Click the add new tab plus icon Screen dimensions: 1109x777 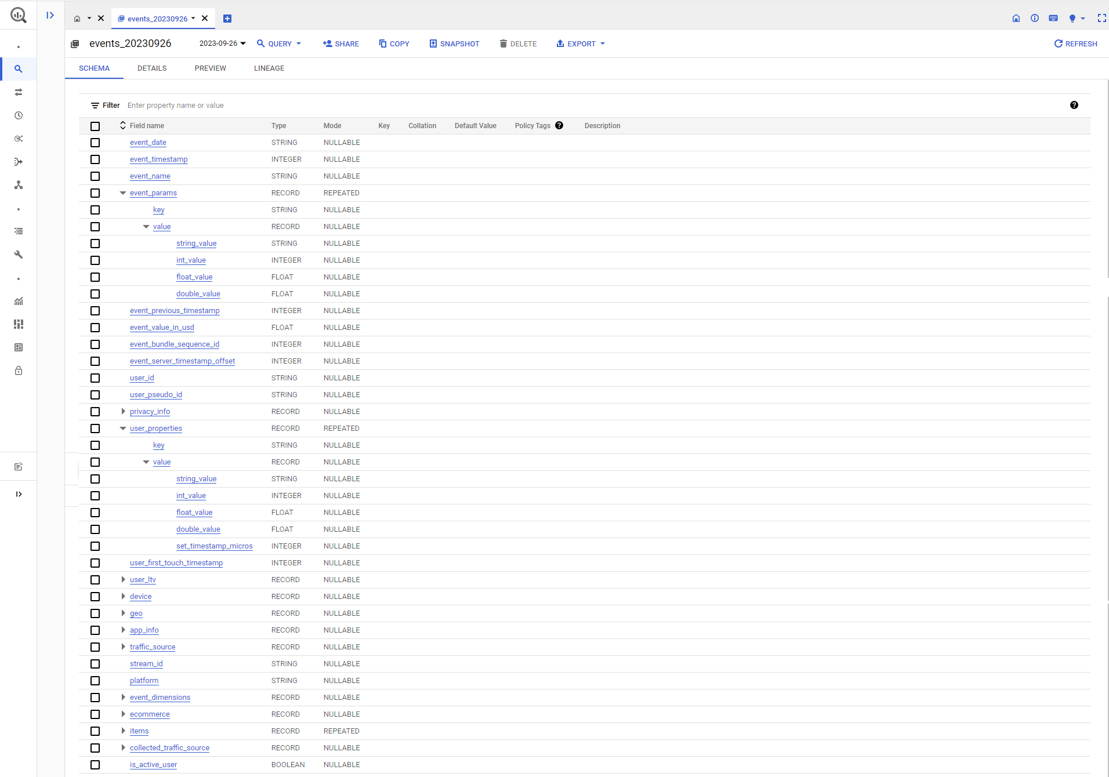coord(227,19)
